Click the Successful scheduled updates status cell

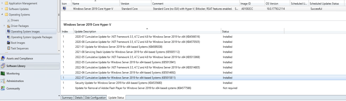(316, 9)
